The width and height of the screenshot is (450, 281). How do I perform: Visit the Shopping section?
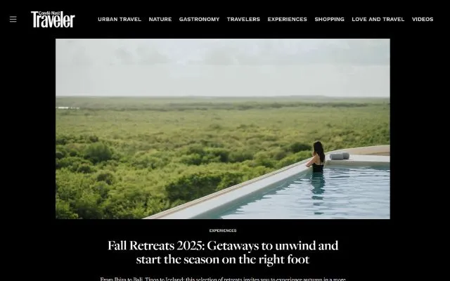pos(330,19)
